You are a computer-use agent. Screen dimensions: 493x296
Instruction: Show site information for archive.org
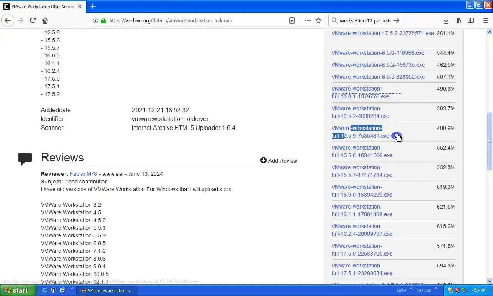point(95,20)
